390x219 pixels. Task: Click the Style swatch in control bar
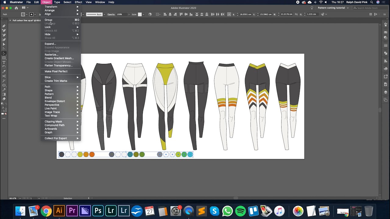pyautogui.click(x=140, y=14)
